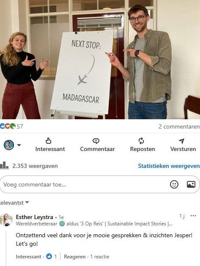Click Statistieken weergeven link
The width and height of the screenshot is (200, 266).
169,166
